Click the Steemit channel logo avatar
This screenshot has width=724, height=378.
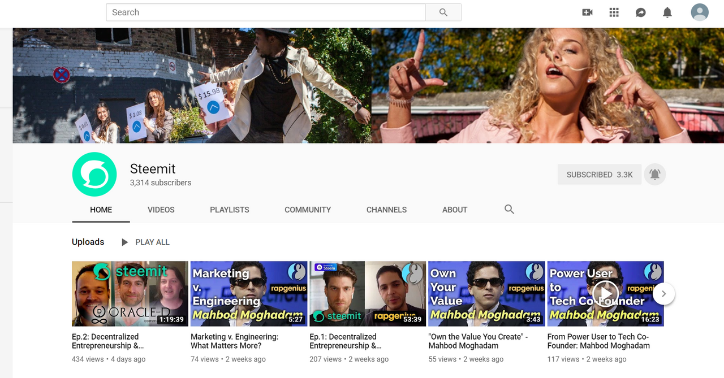94,175
